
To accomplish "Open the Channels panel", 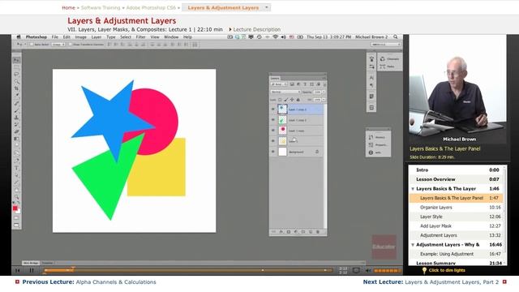I will coord(389,59).
